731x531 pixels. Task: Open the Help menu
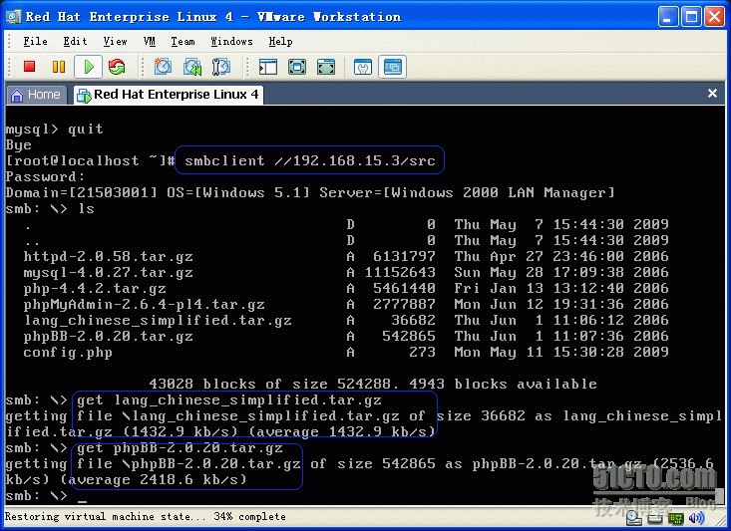[280, 42]
